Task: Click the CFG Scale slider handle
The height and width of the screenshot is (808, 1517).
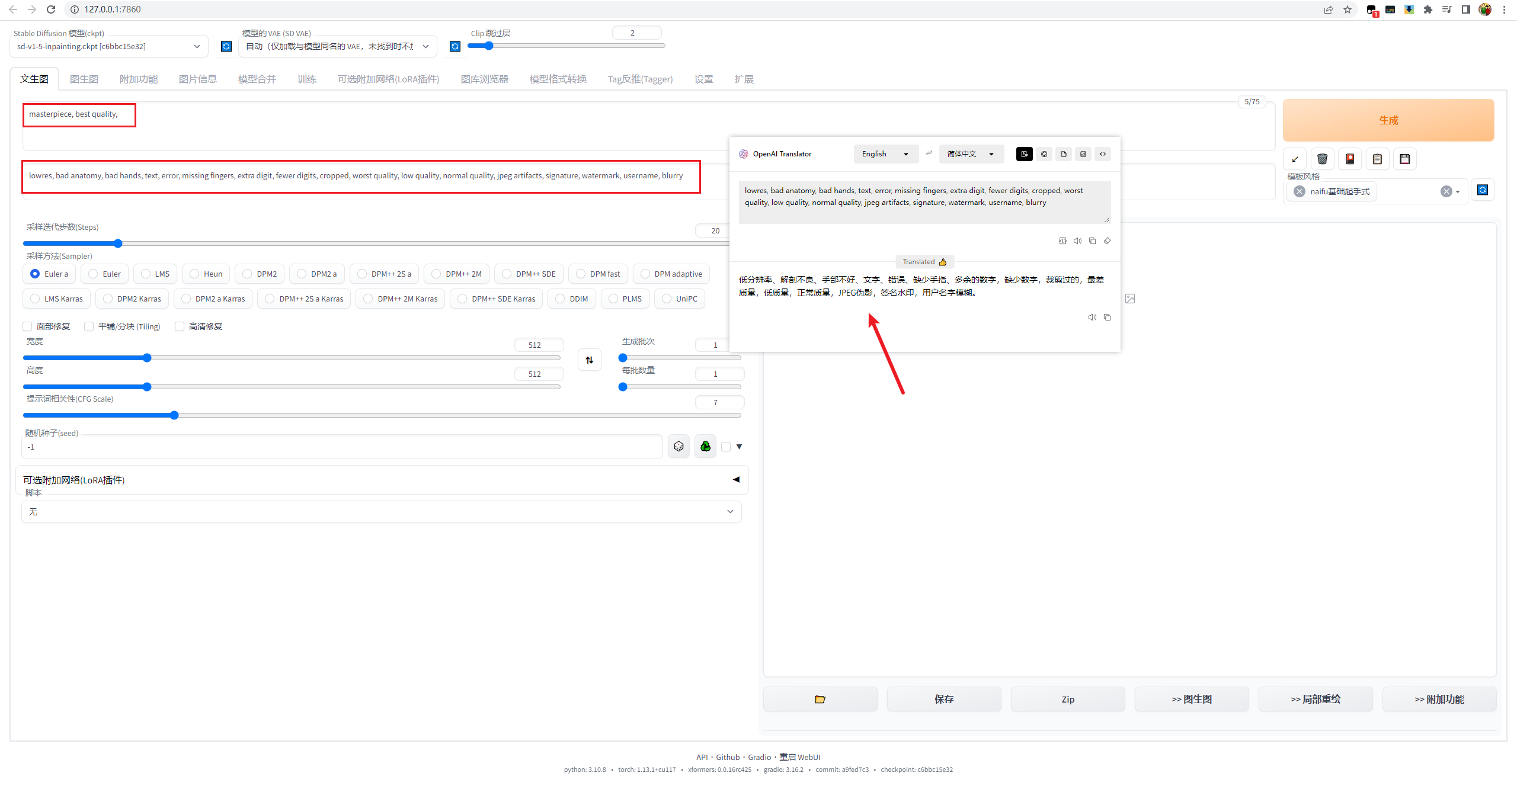Action: pyautogui.click(x=174, y=416)
